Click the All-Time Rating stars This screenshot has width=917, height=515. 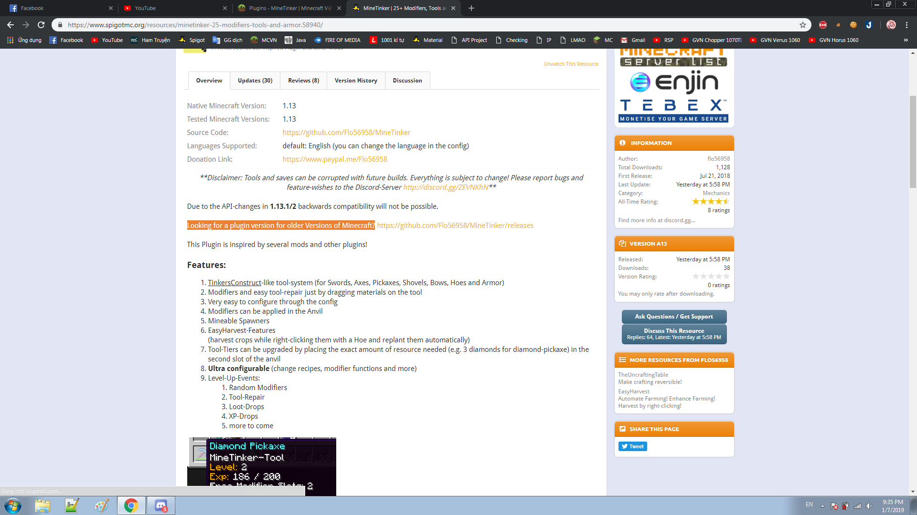click(x=711, y=202)
